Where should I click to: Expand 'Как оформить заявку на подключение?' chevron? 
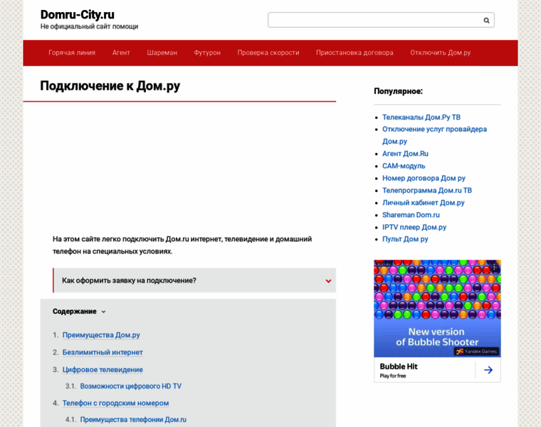coord(328,281)
